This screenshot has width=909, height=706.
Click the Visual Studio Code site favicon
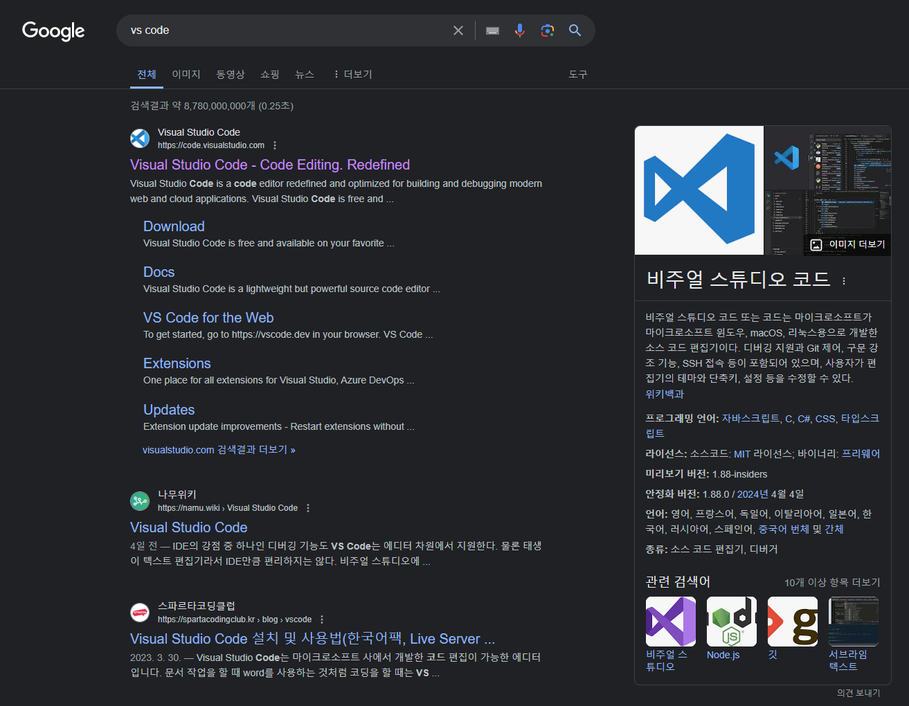pyautogui.click(x=140, y=138)
